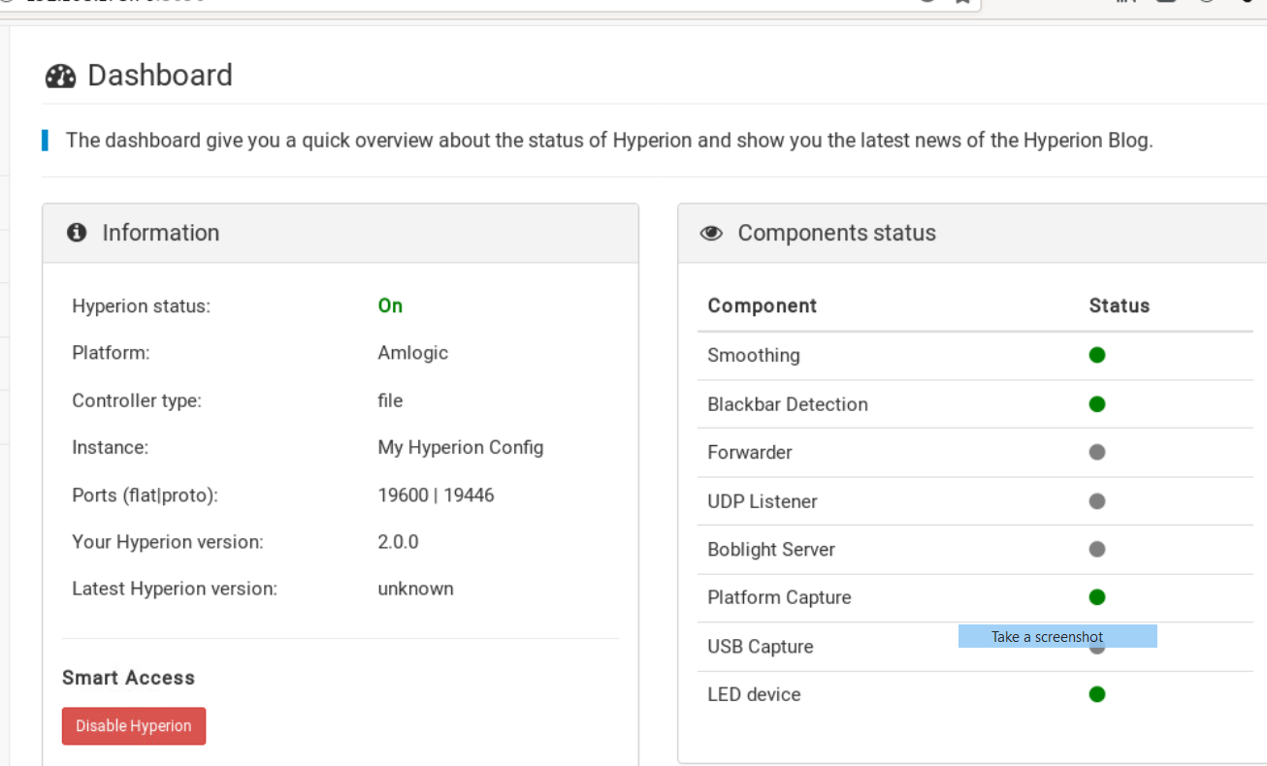
Task: Click the Component column header
Action: pos(763,305)
